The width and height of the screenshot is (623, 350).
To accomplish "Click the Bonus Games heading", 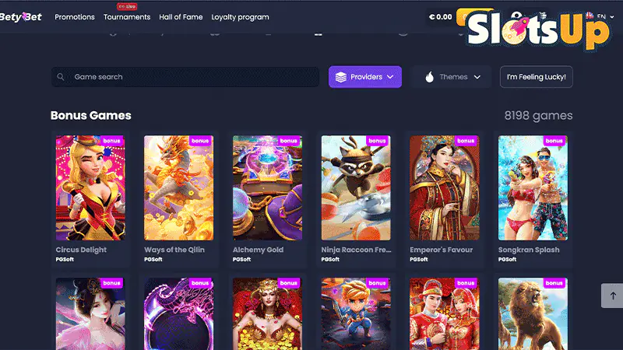I will [91, 115].
